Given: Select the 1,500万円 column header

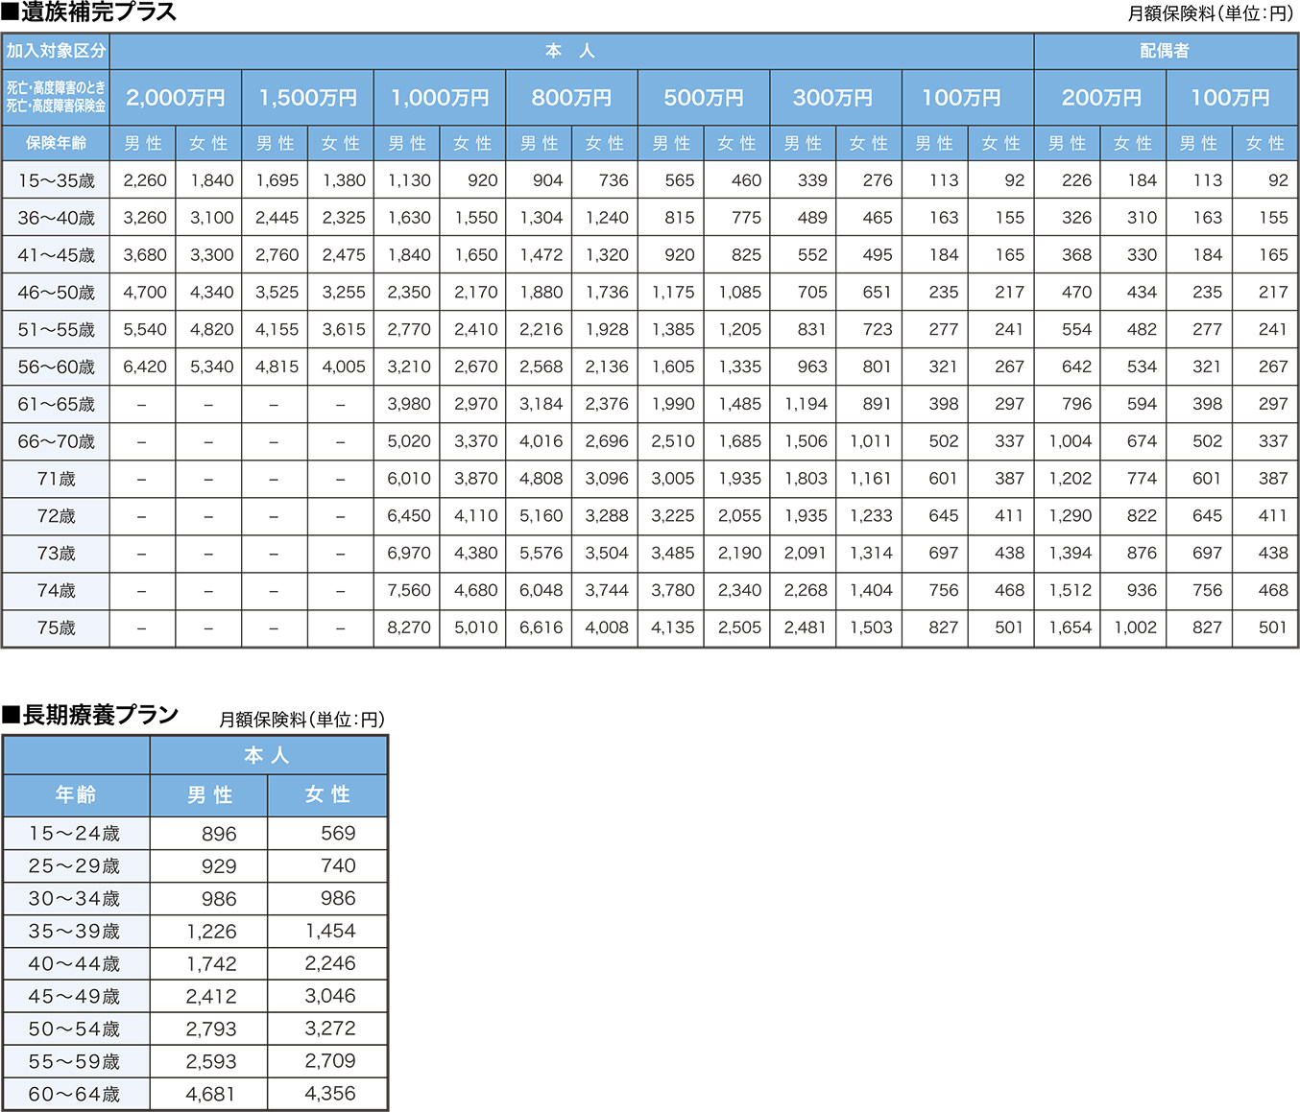Looking at the screenshot, I should tap(307, 98).
